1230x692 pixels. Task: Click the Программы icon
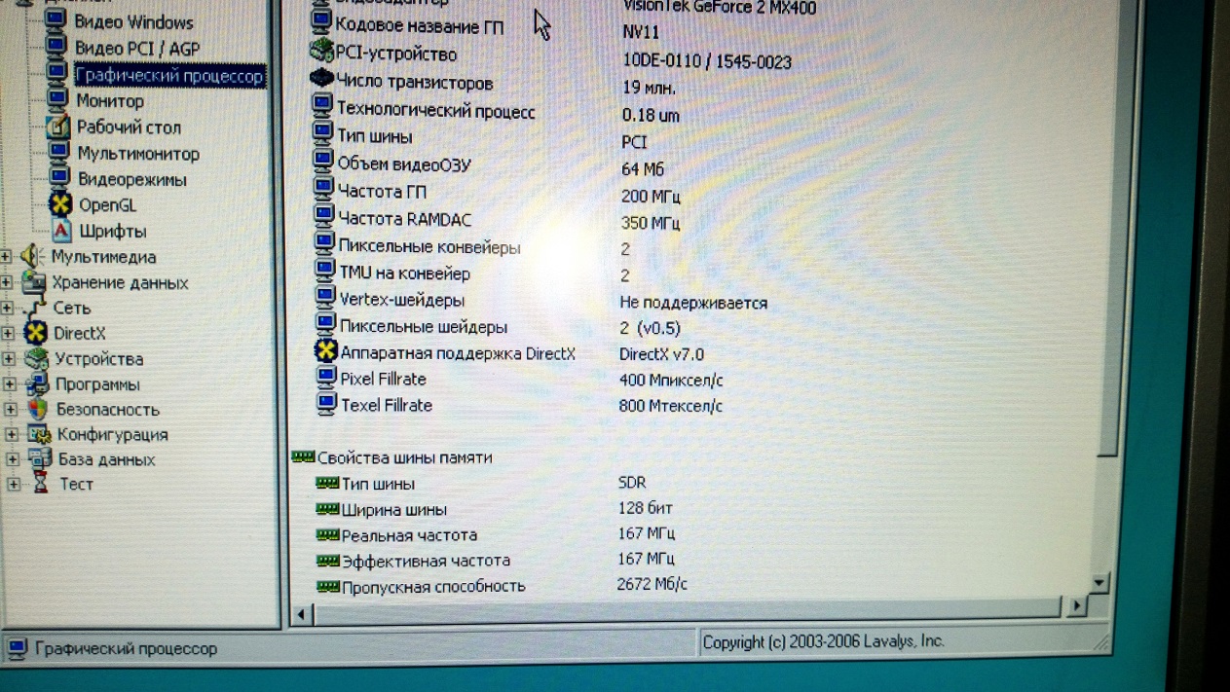(38, 383)
